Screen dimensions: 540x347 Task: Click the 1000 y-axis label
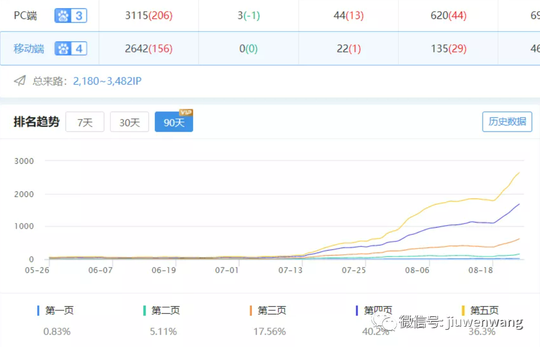pos(24,226)
